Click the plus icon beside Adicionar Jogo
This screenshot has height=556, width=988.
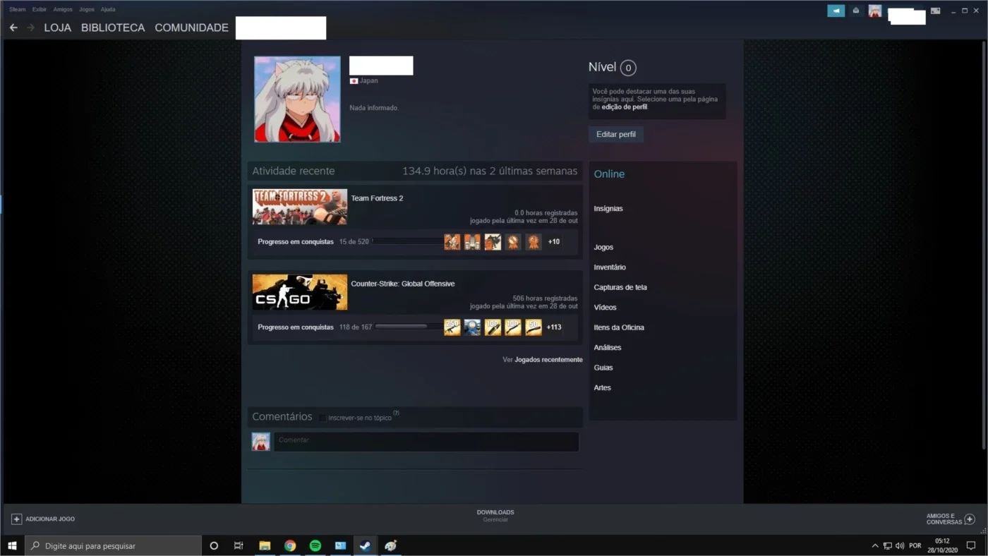coord(16,519)
